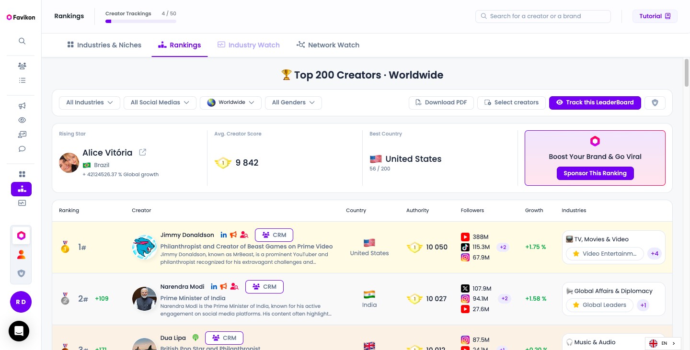This screenshot has width=690, height=350.
Task: Click the Followers column header
Action: coord(472,210)
